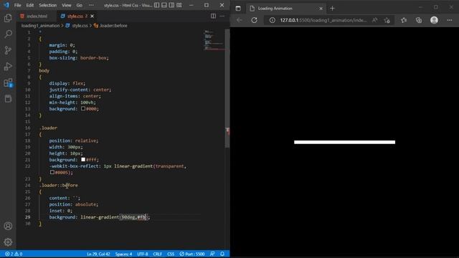Open the Edit menu
This screenshot has height=258, width=459.
[30, 5]
